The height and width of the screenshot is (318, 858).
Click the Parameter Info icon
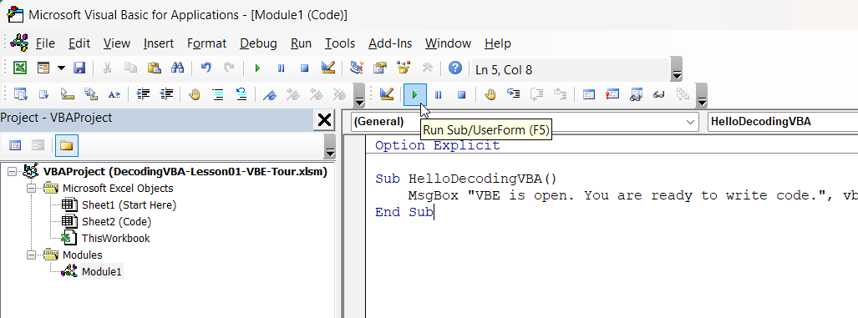click(x=91, y=94)
